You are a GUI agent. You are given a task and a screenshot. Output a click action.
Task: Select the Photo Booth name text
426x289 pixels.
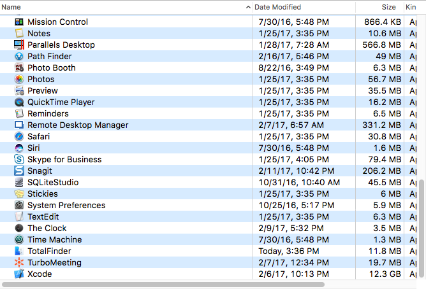[x=52, y=67]
